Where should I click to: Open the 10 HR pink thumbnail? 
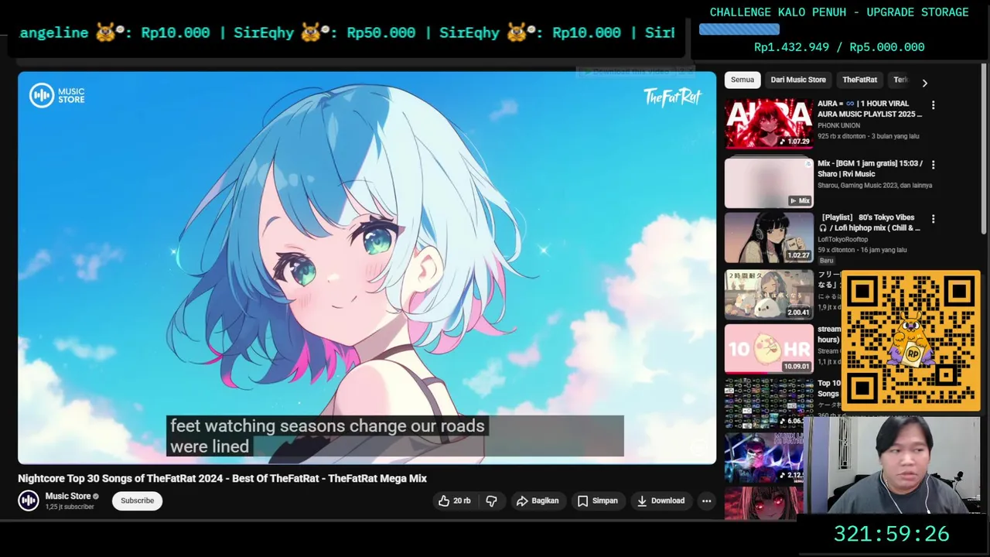[x=769, y=349]
